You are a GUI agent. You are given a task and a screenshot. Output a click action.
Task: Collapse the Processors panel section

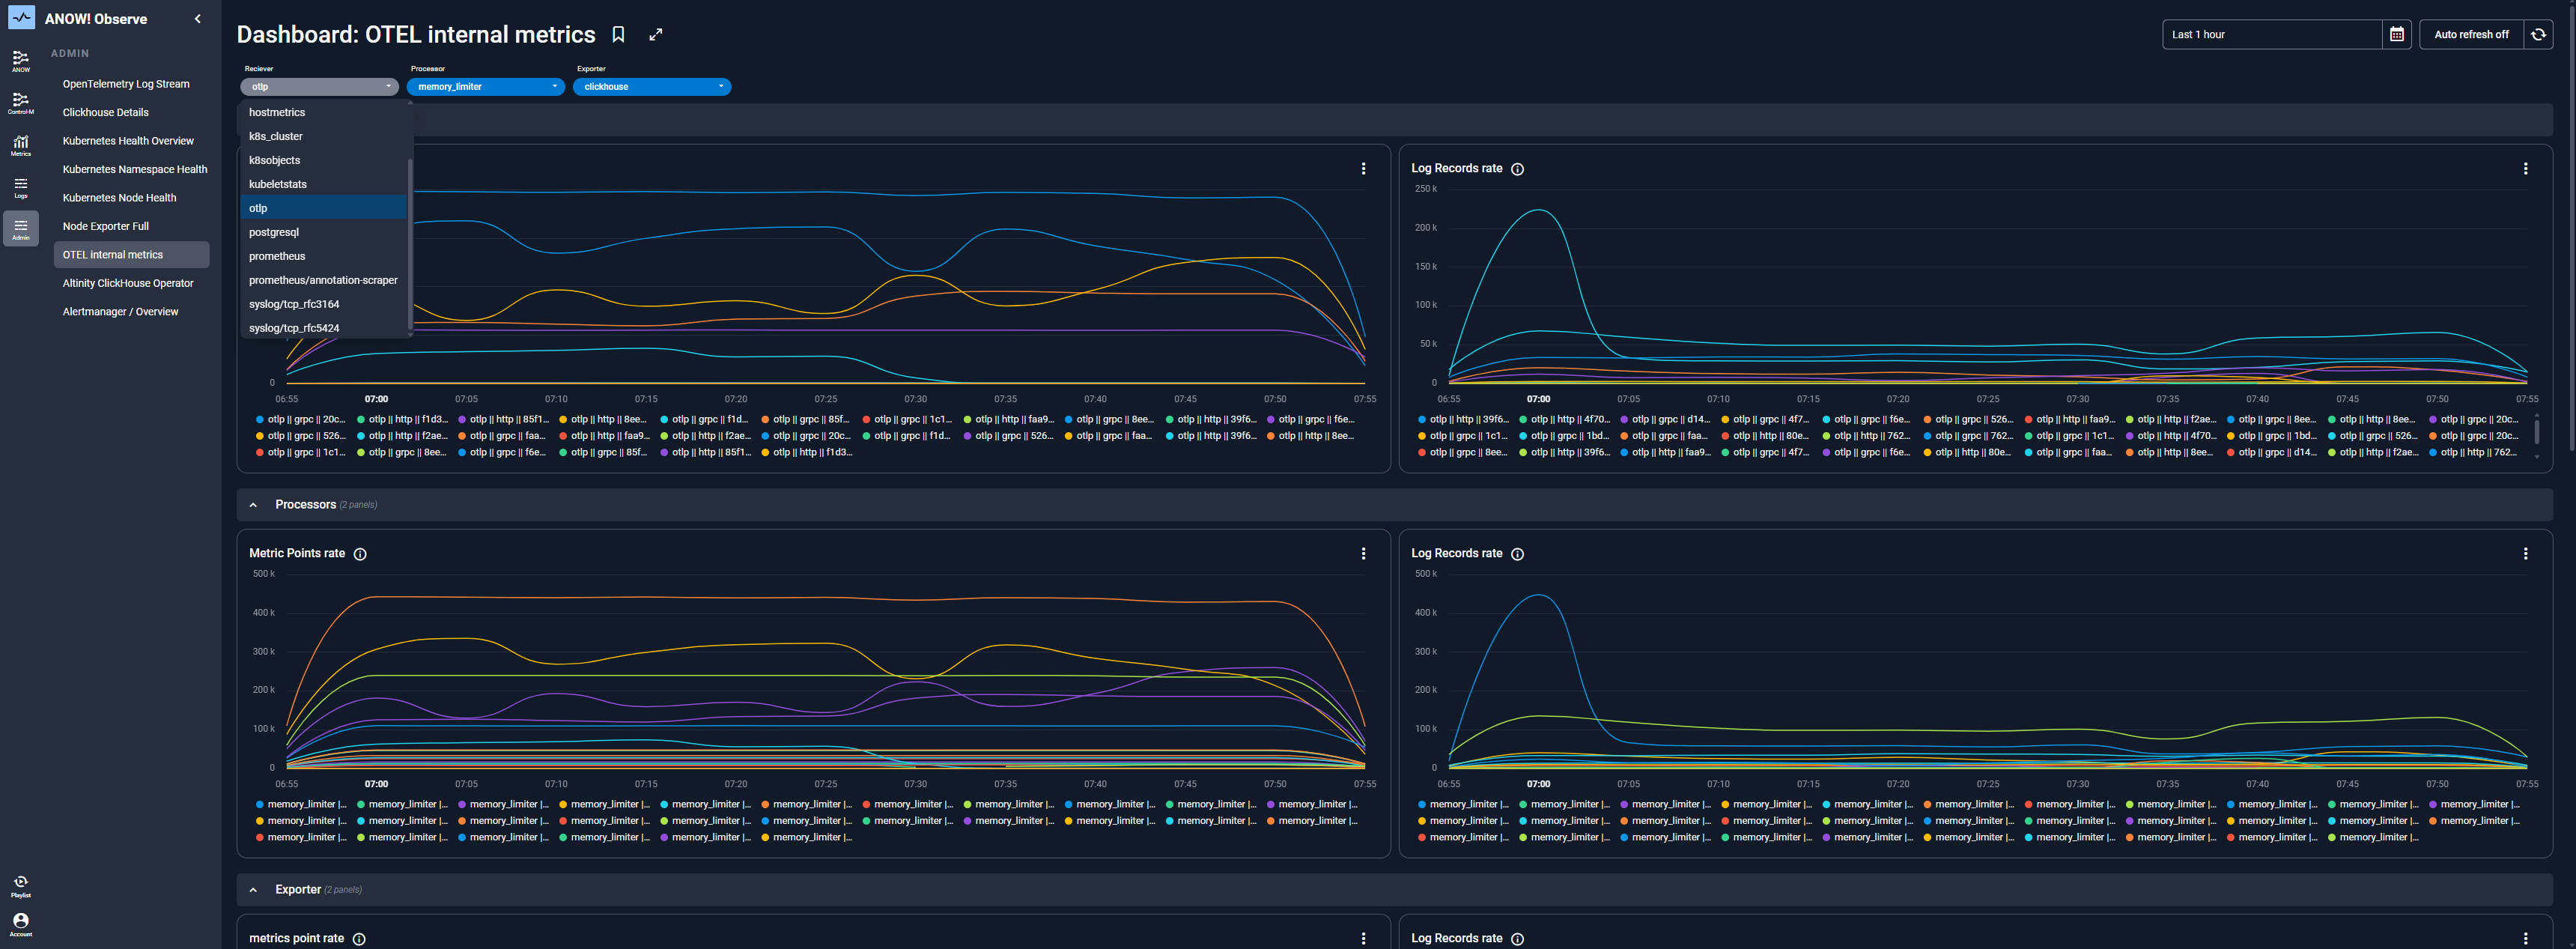click(253, 505)
